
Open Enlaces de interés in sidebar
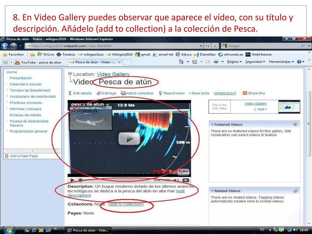[25, 115]
